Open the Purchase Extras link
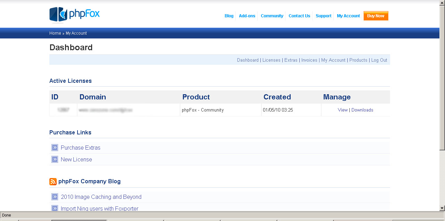 [x=81, y=148]
